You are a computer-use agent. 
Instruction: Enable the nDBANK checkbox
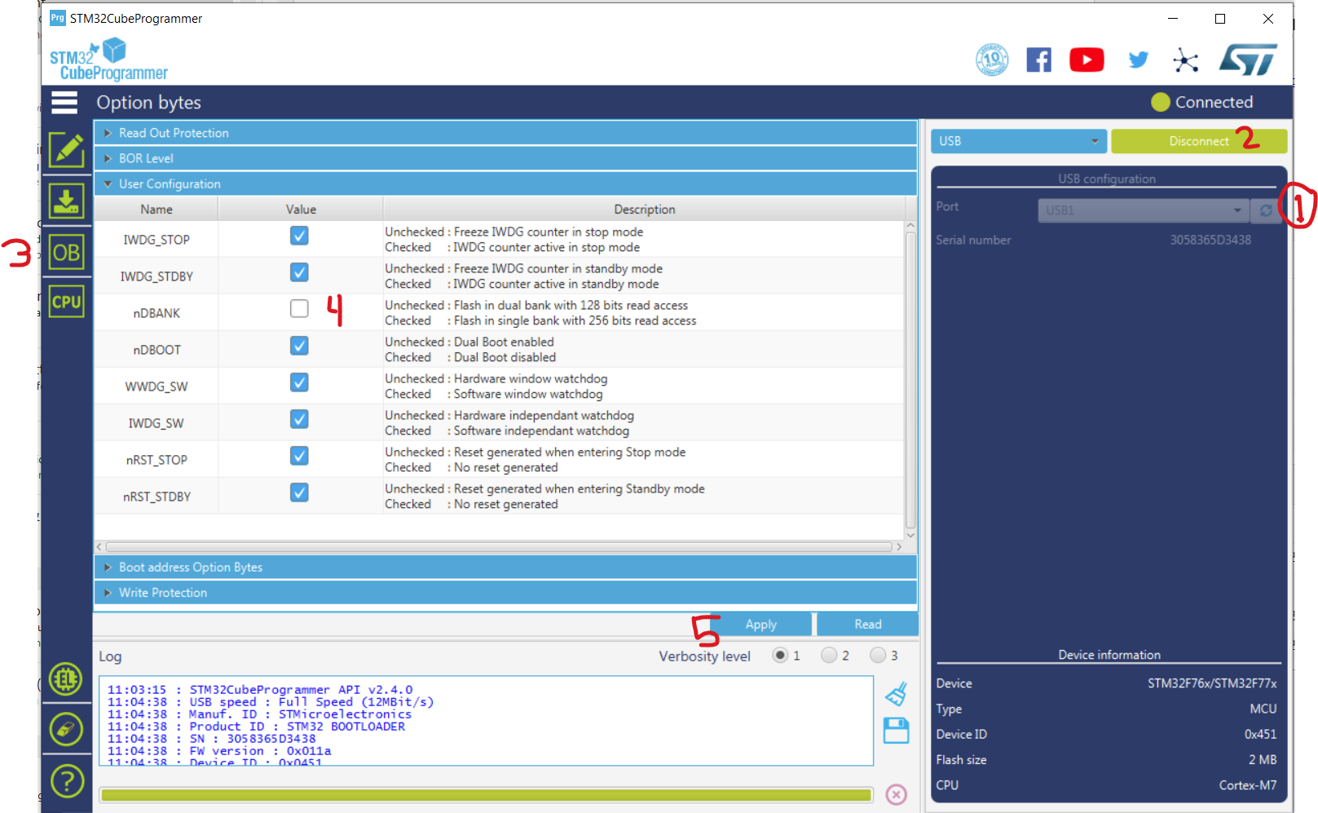[x=299, y=308]
